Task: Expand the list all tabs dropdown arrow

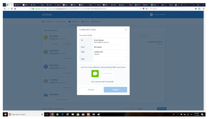Action: tap(185, 5)
